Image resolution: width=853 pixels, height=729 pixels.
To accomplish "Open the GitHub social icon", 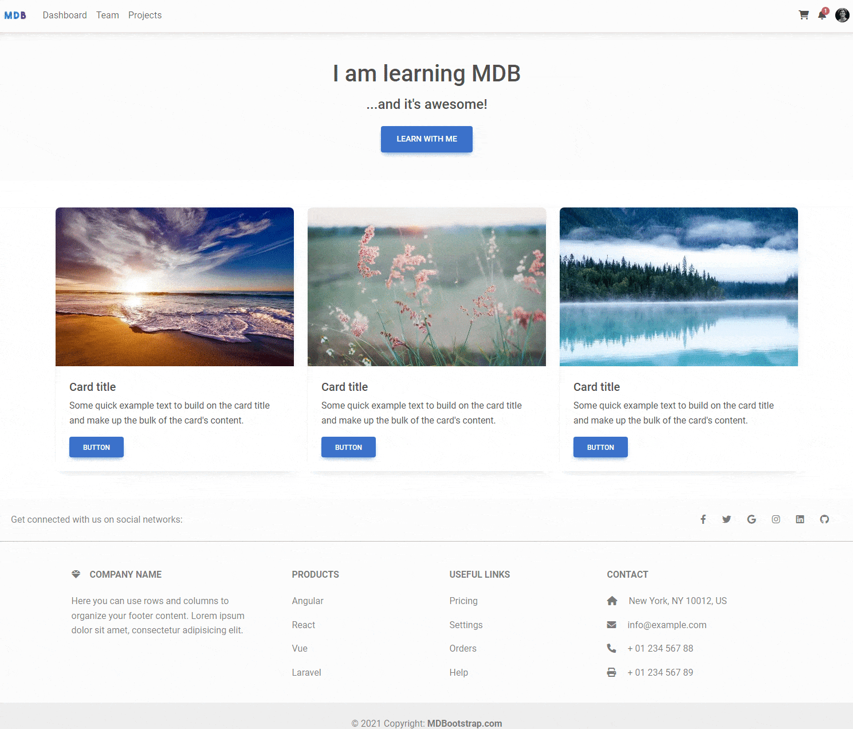I will [824, 519].
